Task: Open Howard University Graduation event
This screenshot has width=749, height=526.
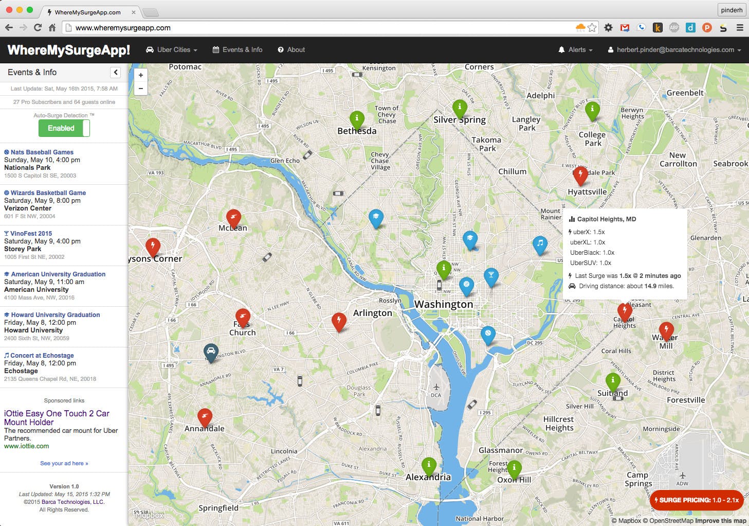Action: coord(56,315)
